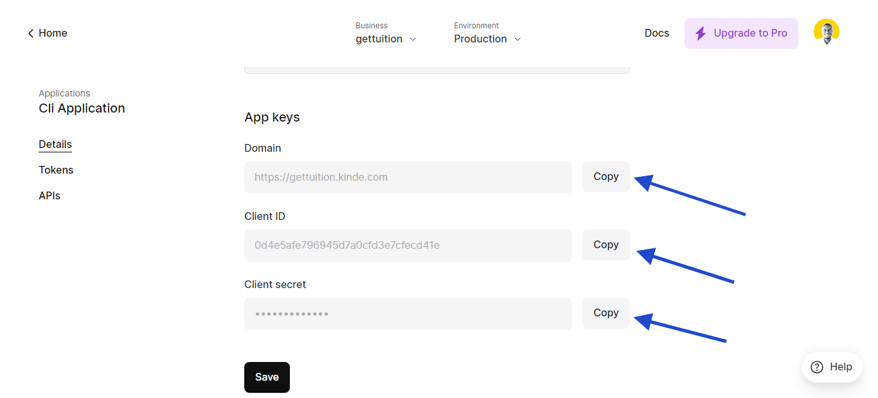This screenshot has height=398, width=878.
Task: Click the Home text link
Action: tap(53, 33)
